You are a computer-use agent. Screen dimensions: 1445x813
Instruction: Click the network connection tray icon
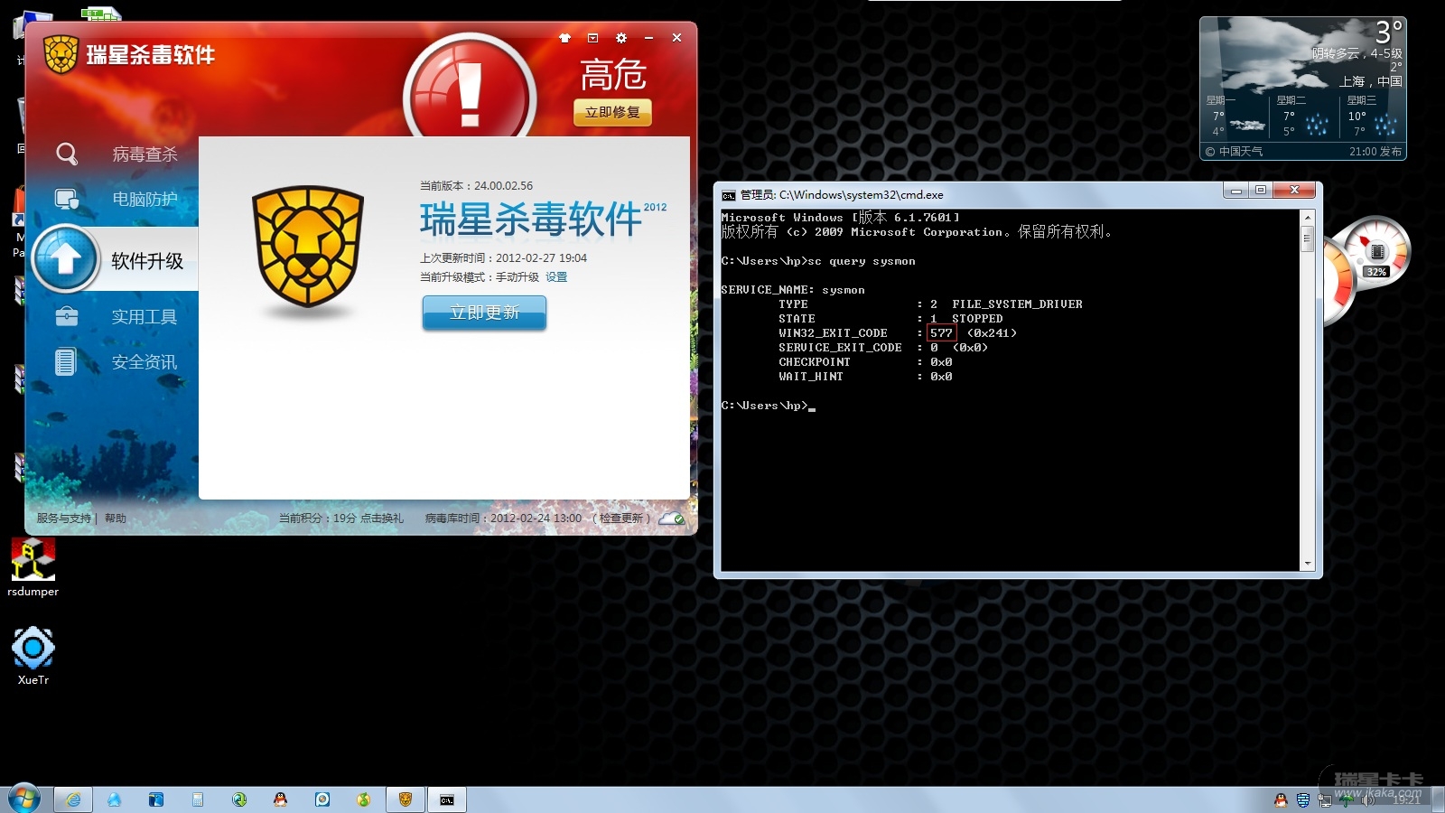tap(1325, 799)
